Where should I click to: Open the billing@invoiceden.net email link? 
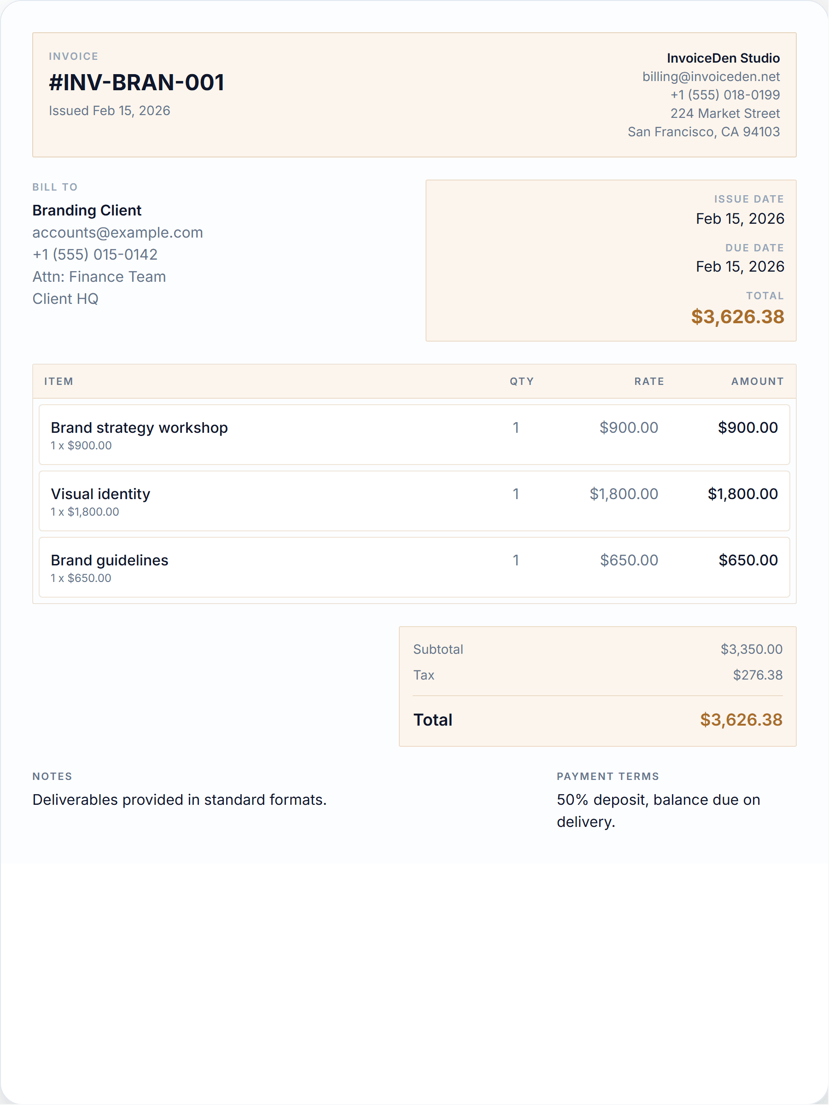711,76
